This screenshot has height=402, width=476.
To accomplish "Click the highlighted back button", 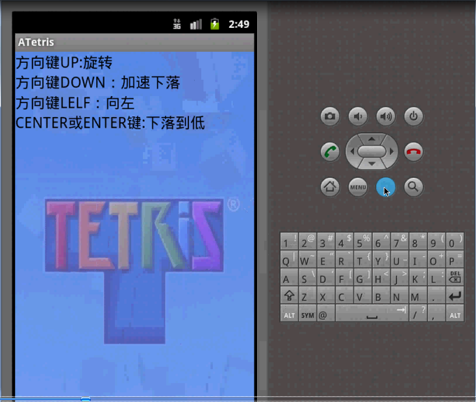I will click(x=386, y=187).
